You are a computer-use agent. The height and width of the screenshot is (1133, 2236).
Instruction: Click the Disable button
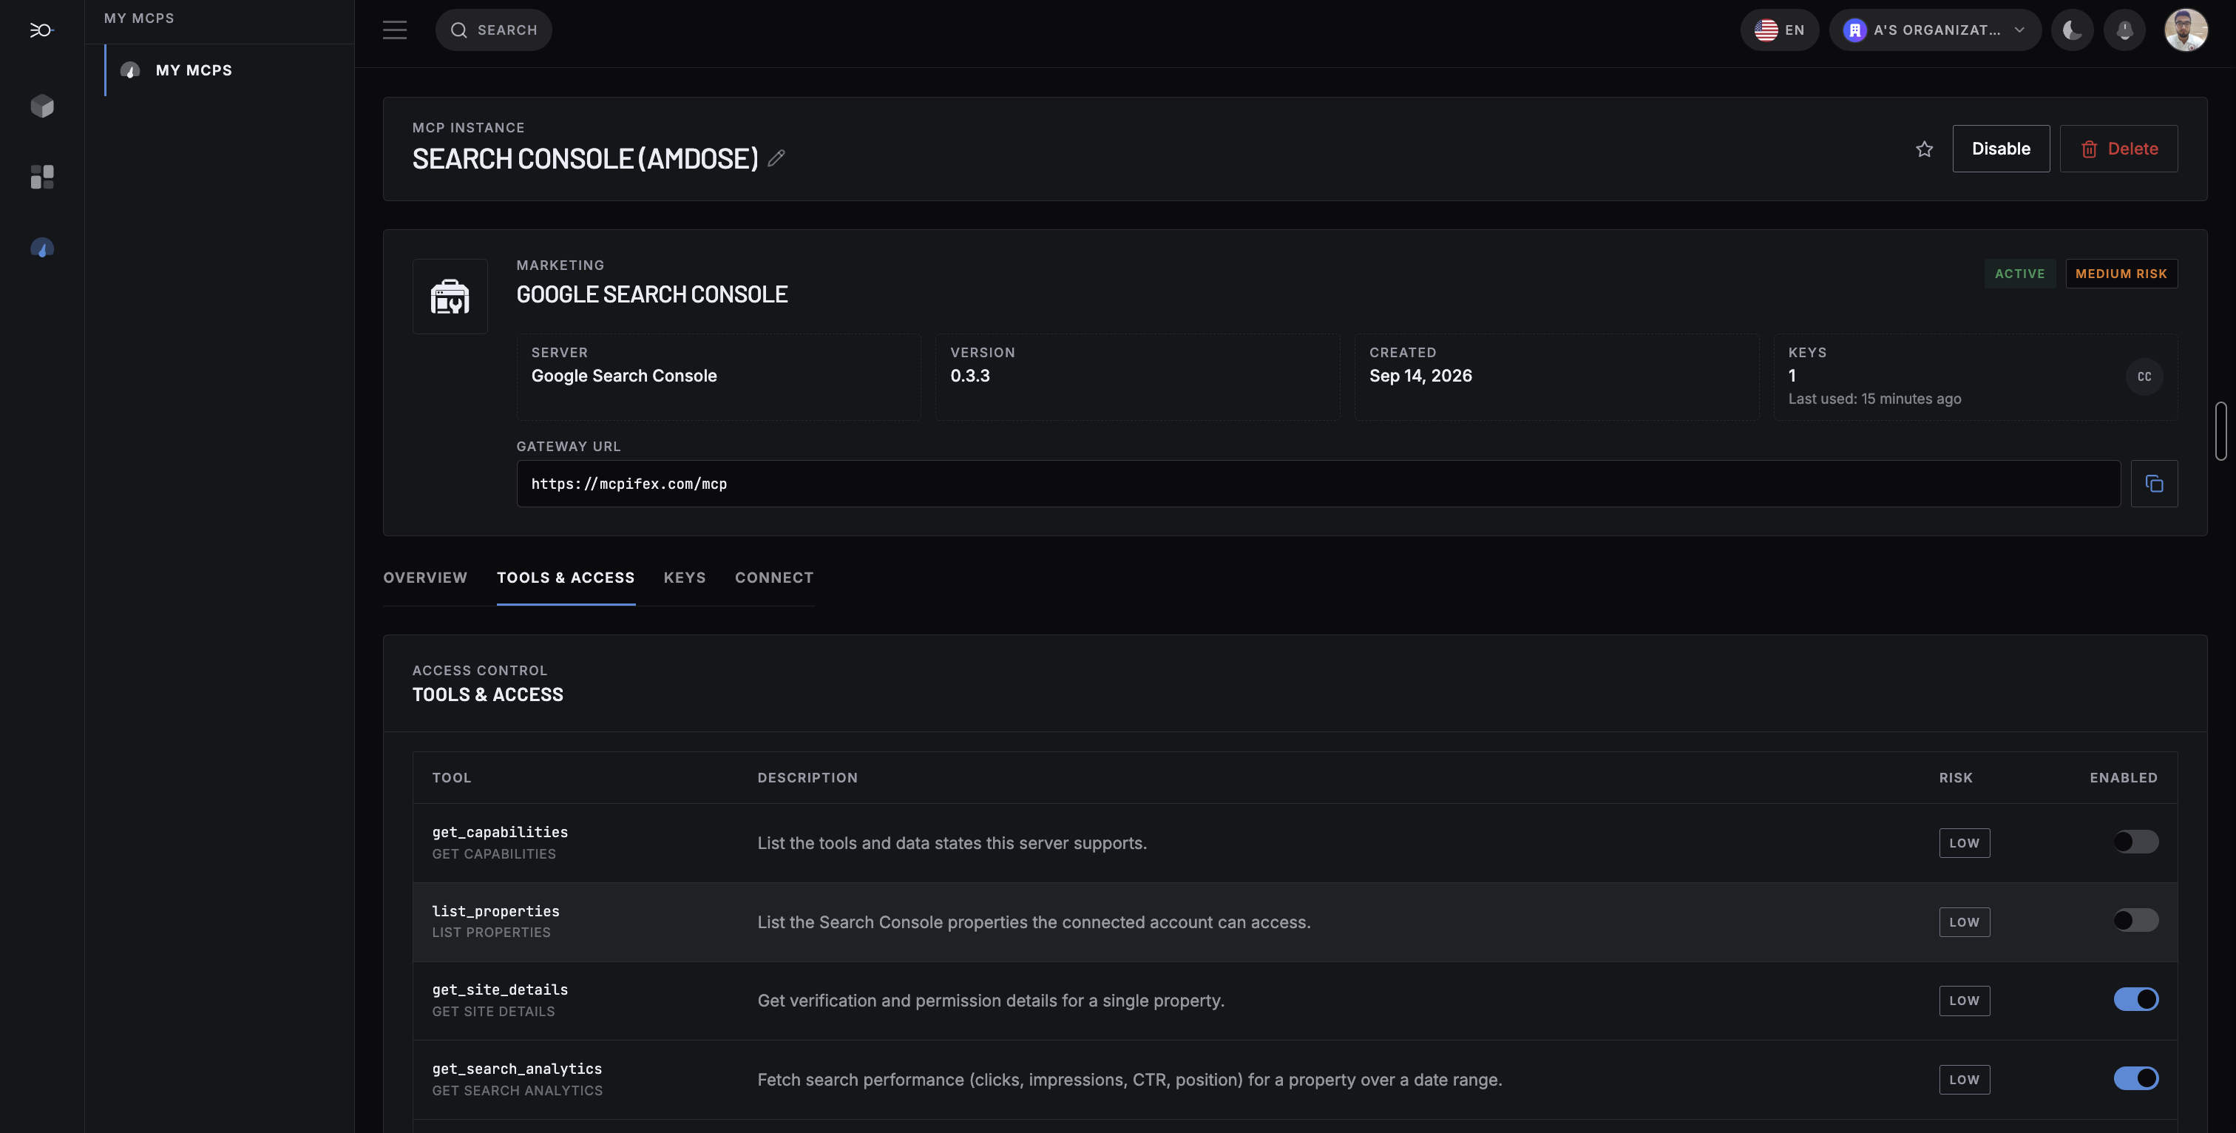coord(2001,149)
